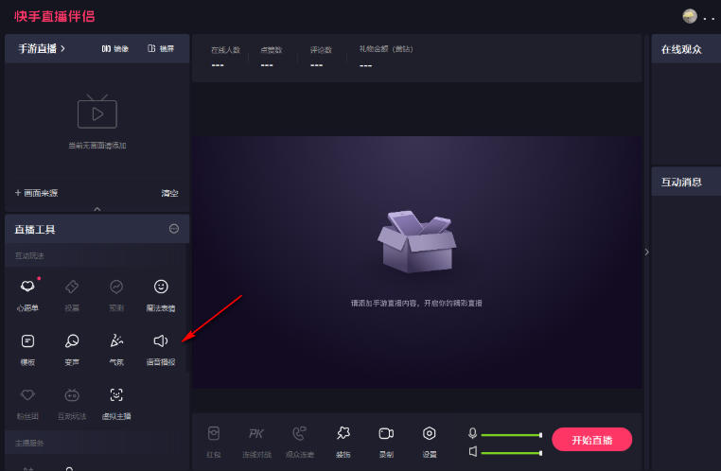Click the 录制 record icon
Image resolution: width=721 pixels, height=471 pixels.
[x=386, y=434]
